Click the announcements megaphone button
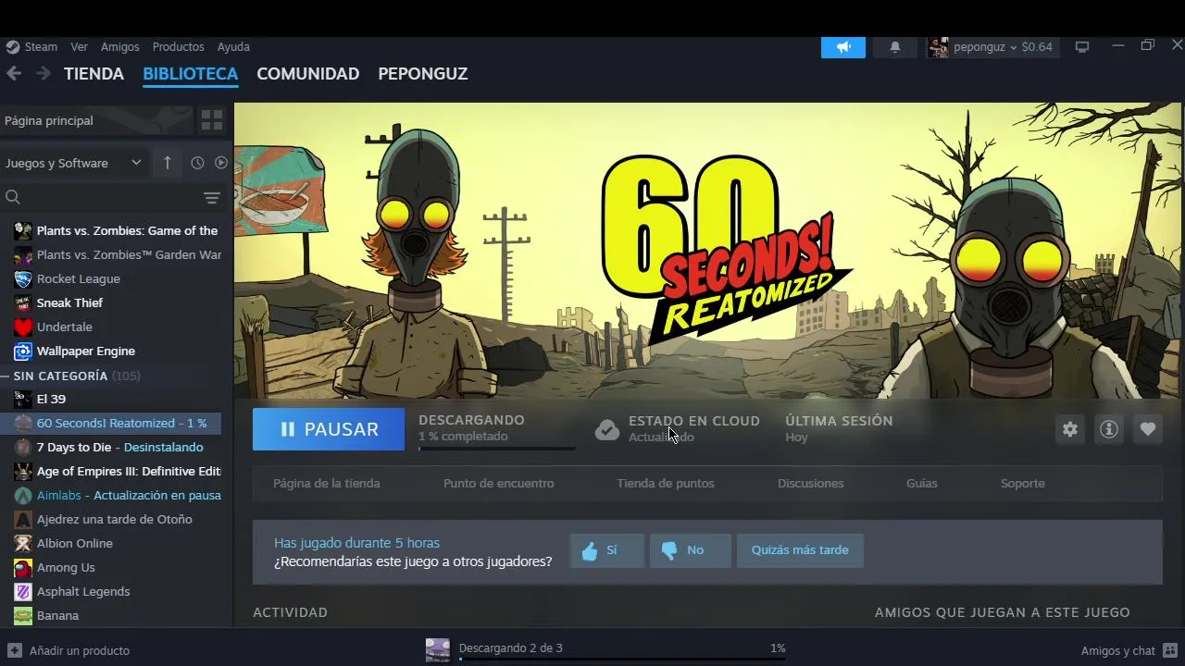The width and height of the screenshot is (1185, 666). (843, 47)
